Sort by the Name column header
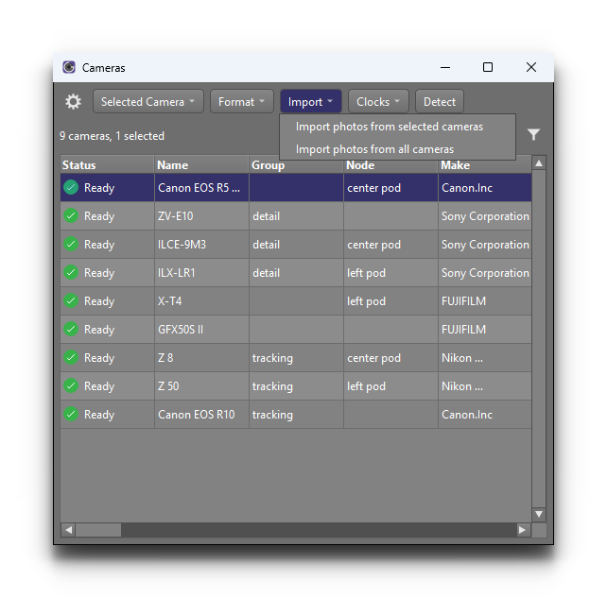Viewport: 607px width, 598px height. (x=201, y=165)
